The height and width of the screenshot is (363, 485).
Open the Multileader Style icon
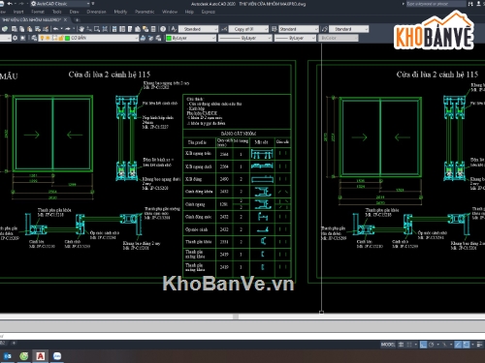click(324, 29)
